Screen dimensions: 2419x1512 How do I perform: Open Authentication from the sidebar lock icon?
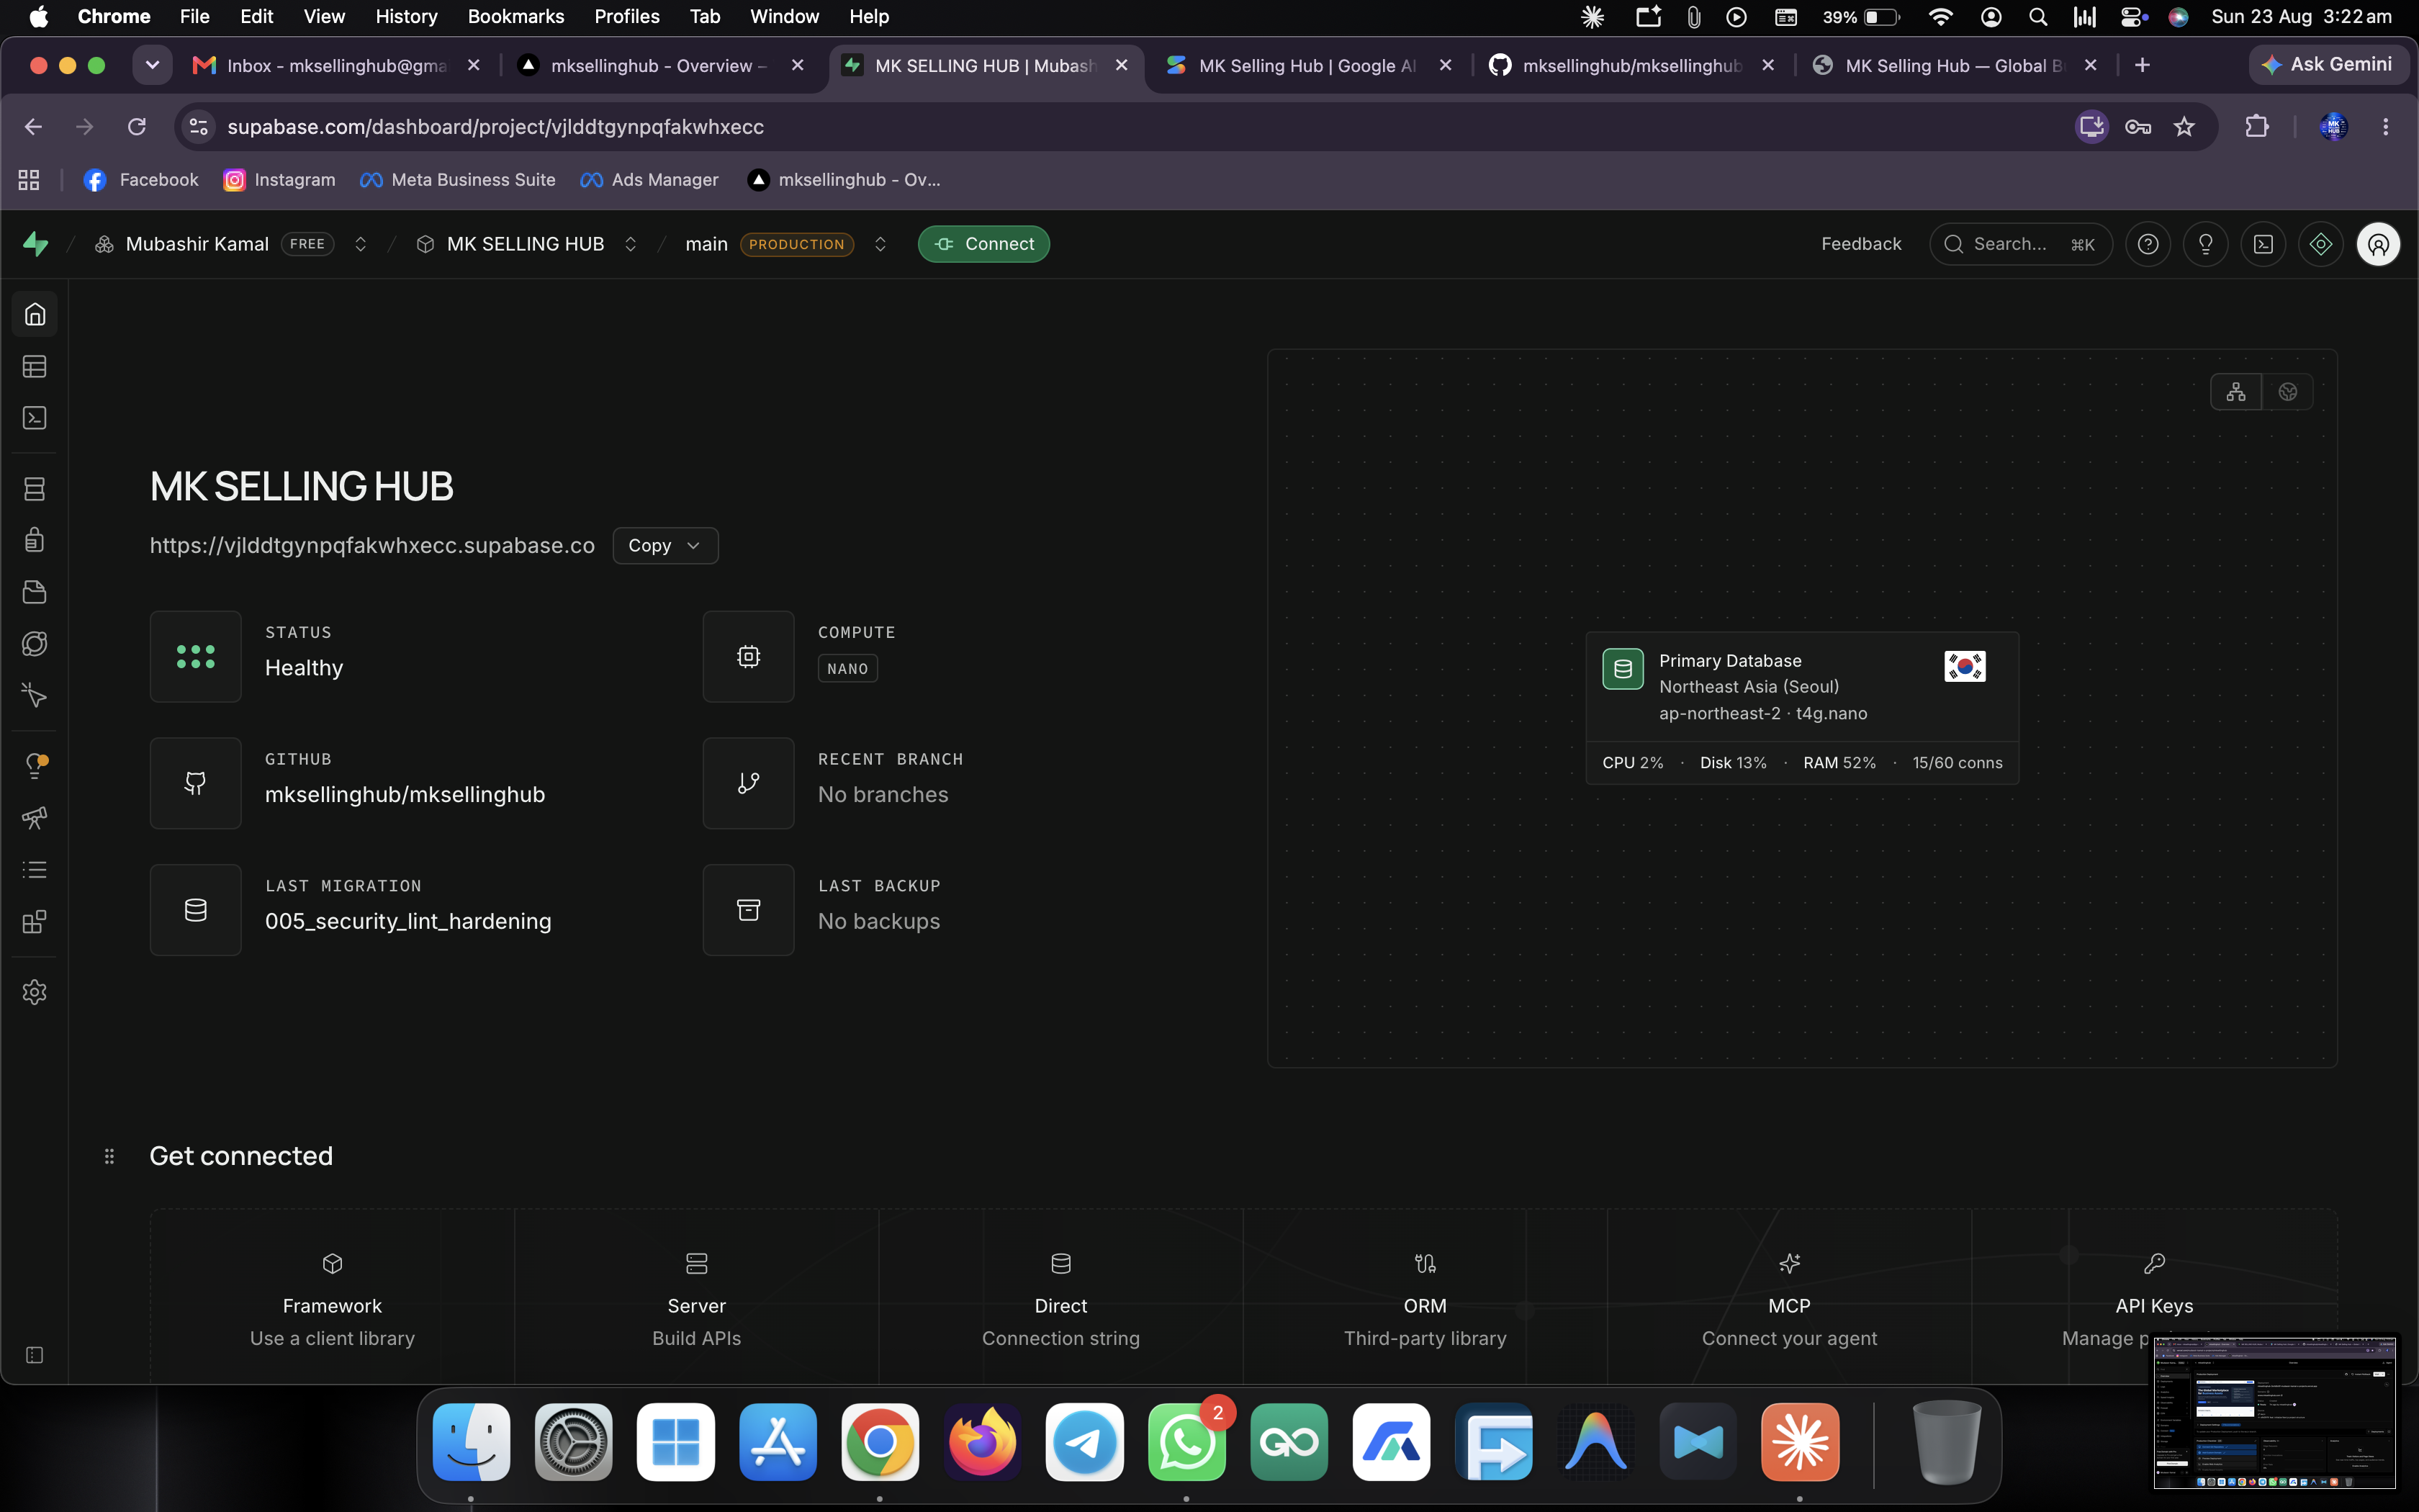(35, 540)
